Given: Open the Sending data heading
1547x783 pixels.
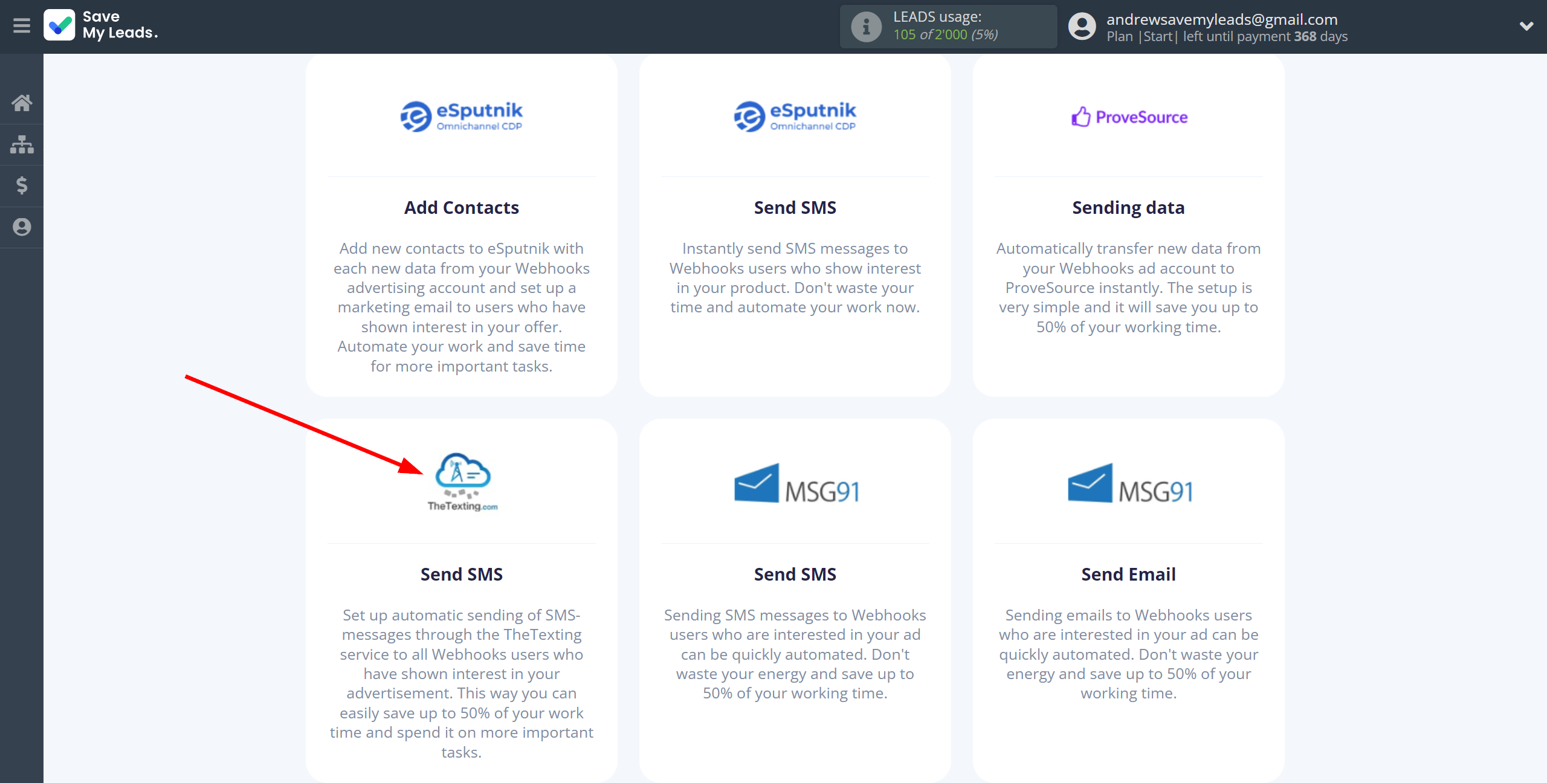Looking at the screenshot, I should (x=1128, y=208).
